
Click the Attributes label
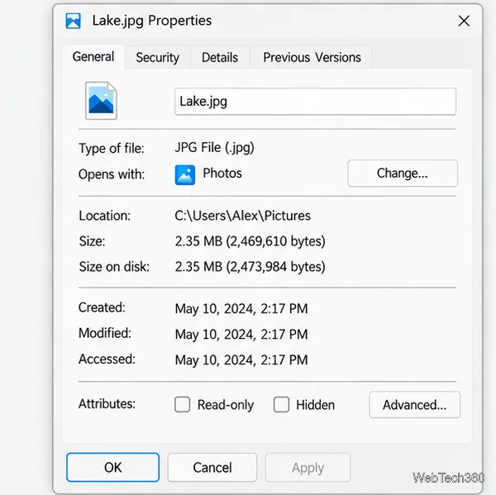pos(107,404)
